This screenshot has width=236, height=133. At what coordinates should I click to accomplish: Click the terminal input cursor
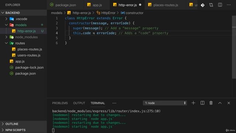point(53,130)
